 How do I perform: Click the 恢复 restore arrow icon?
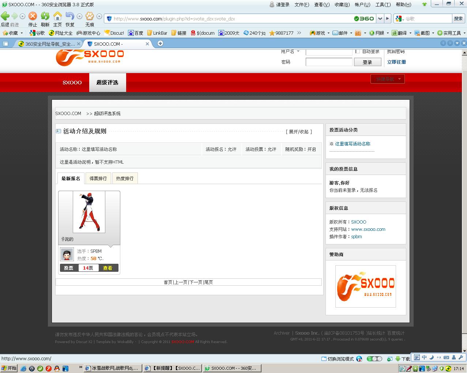[x=69, y=16]
